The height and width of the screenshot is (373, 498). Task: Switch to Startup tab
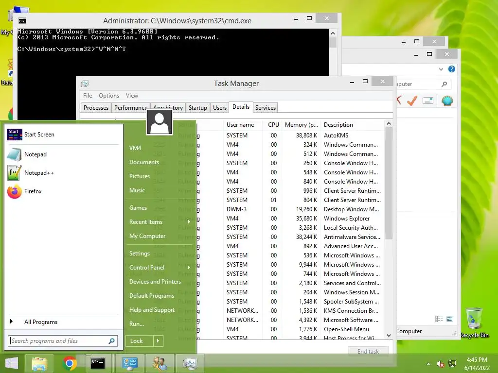point(197,108)
